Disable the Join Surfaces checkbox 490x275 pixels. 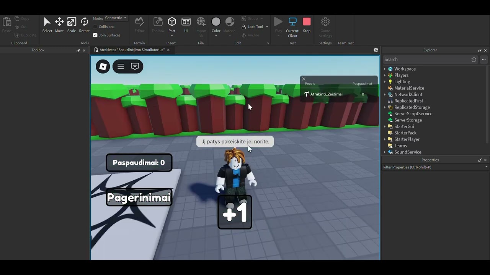[95, 35]
